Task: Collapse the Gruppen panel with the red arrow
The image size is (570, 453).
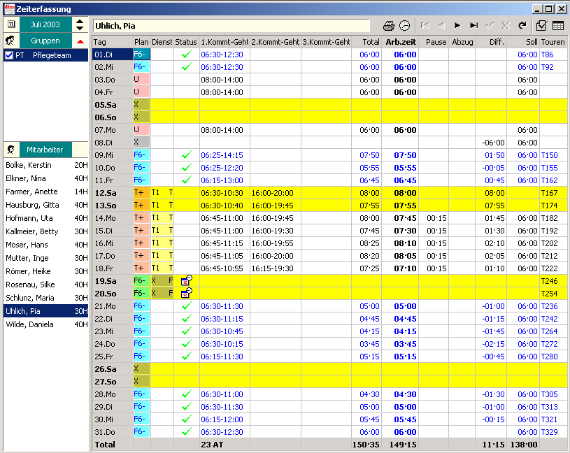Action: [80, 41]
